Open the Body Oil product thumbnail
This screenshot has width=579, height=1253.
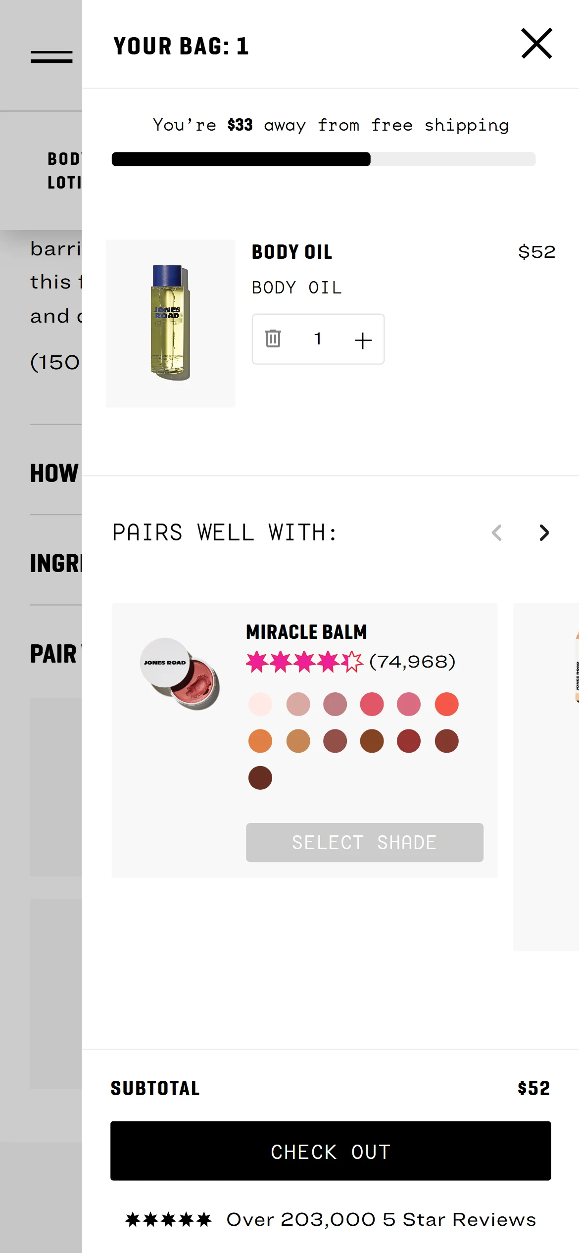(171, 323)
